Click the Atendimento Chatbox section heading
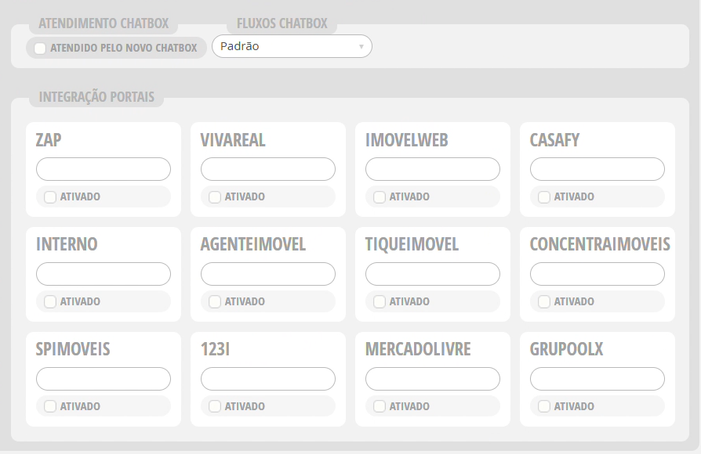Image resolution: width=701 pixels, height=454 pixels. [104, 23]
